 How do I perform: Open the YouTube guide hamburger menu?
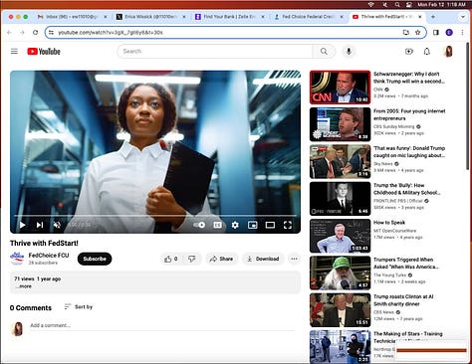click(14, 51)
